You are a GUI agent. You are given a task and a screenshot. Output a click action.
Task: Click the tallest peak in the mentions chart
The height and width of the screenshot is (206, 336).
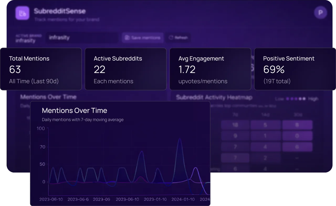coord(180,139)
